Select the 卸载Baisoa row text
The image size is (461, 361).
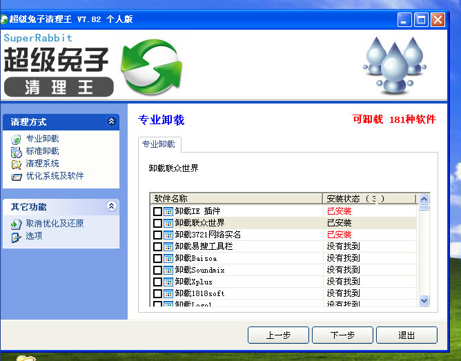(x=196, y=258)
